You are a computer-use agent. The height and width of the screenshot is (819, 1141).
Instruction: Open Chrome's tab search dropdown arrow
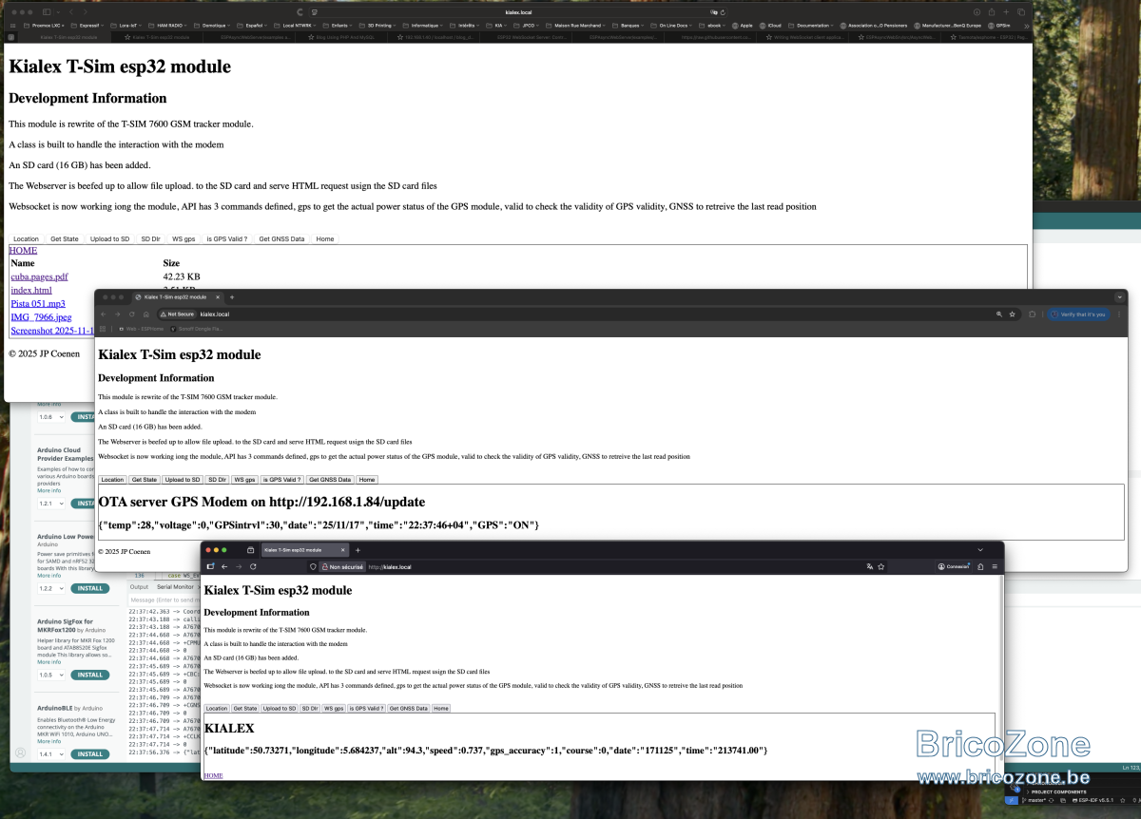[1120, 297]
